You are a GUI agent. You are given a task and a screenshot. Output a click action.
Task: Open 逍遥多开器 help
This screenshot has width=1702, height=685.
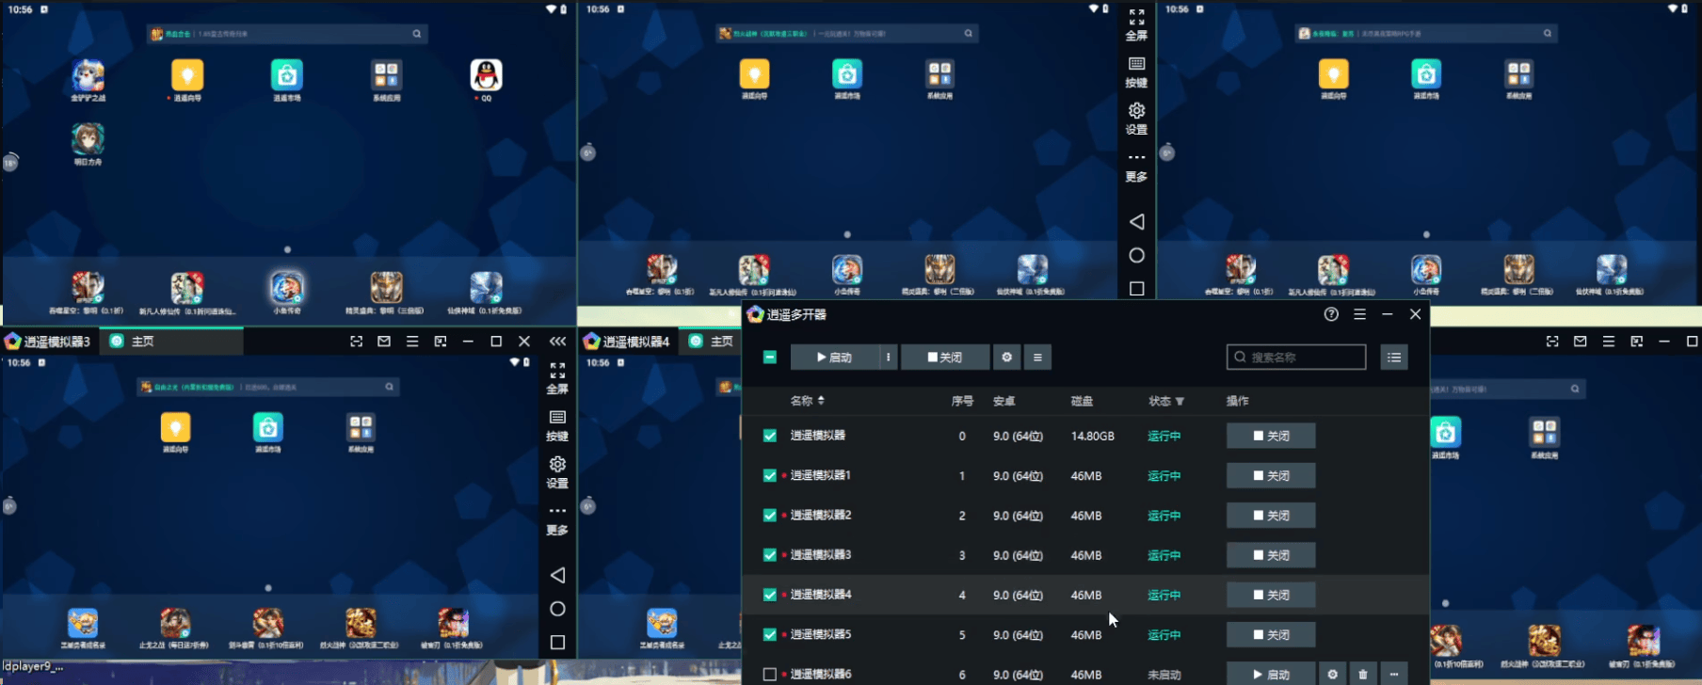[x=1331, y=314]
